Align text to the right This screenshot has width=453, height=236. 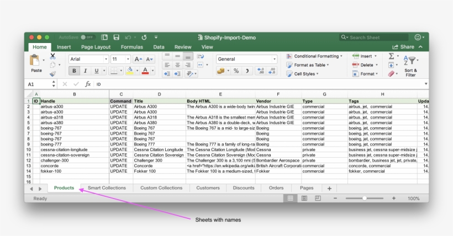coord(188,65)
